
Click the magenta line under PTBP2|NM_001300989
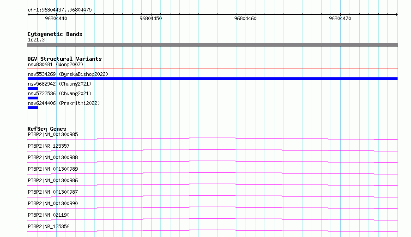(212, 173)
